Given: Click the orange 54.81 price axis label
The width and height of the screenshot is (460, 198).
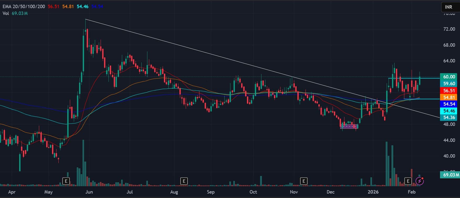Looking at the screenshot, I should pos(449,98).
